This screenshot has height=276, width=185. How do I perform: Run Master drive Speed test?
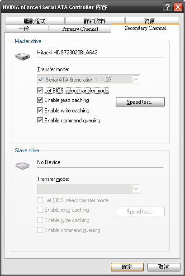click(x=140, y=102)
